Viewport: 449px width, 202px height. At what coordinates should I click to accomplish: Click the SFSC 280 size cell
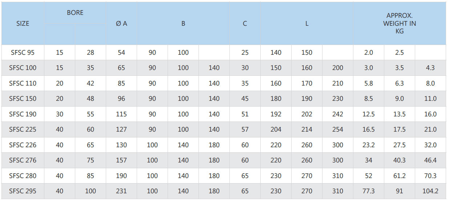[x=23, y=176]
